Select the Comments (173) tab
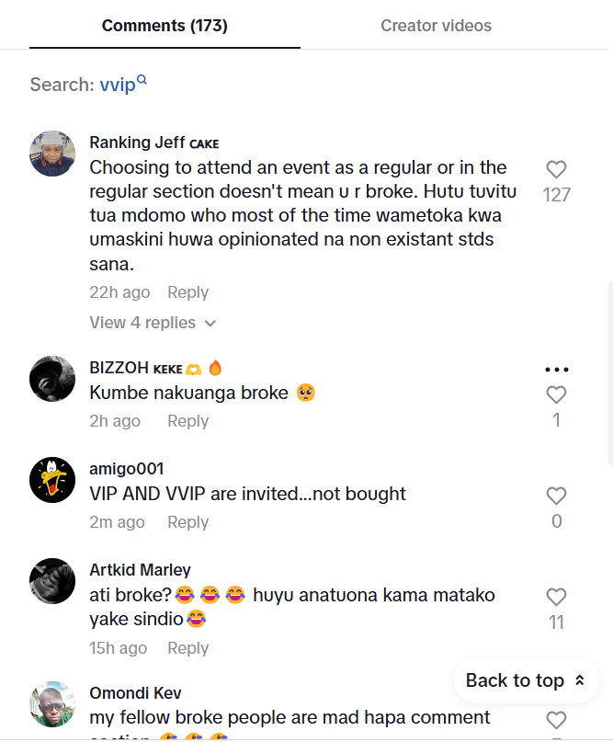The width and height of the screenshot is (613, 742). [165, 26]
